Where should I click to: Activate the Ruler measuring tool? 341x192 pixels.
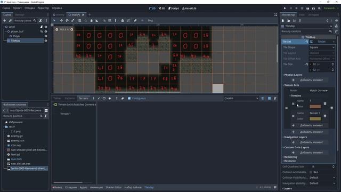[x=97, y=20]
